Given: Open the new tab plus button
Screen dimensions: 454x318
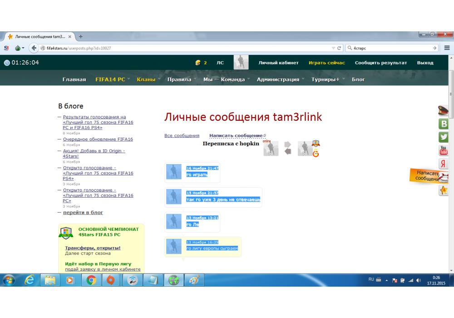Looking at the screenshot, I should (81, 36).
